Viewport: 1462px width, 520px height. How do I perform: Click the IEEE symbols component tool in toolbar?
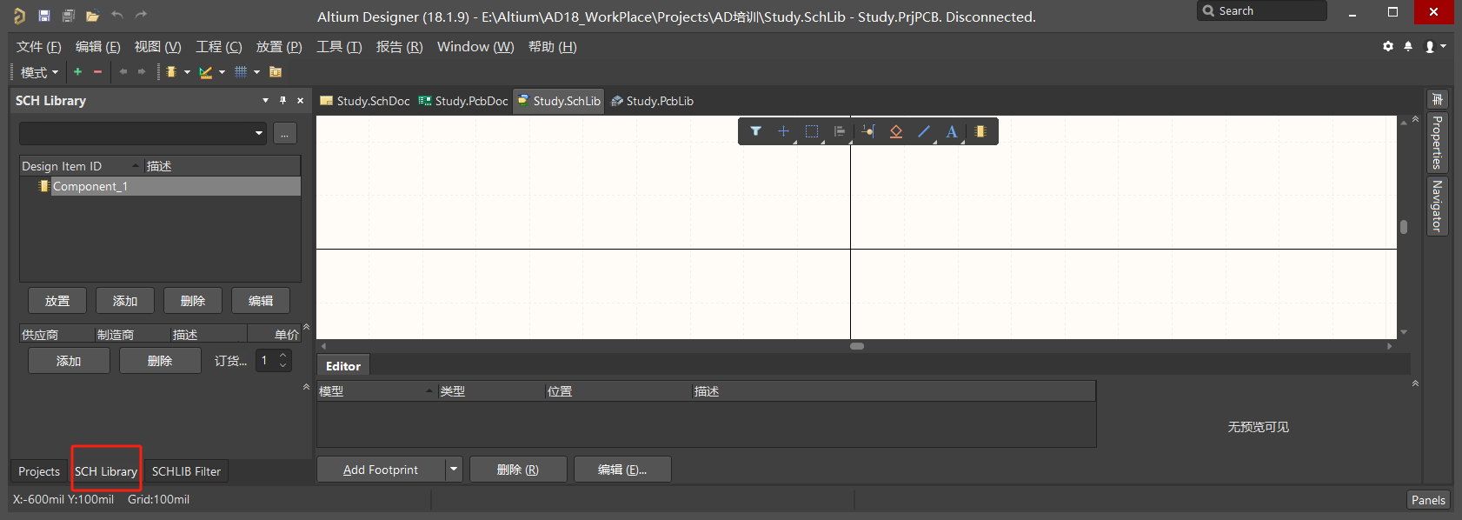(171, 71)
